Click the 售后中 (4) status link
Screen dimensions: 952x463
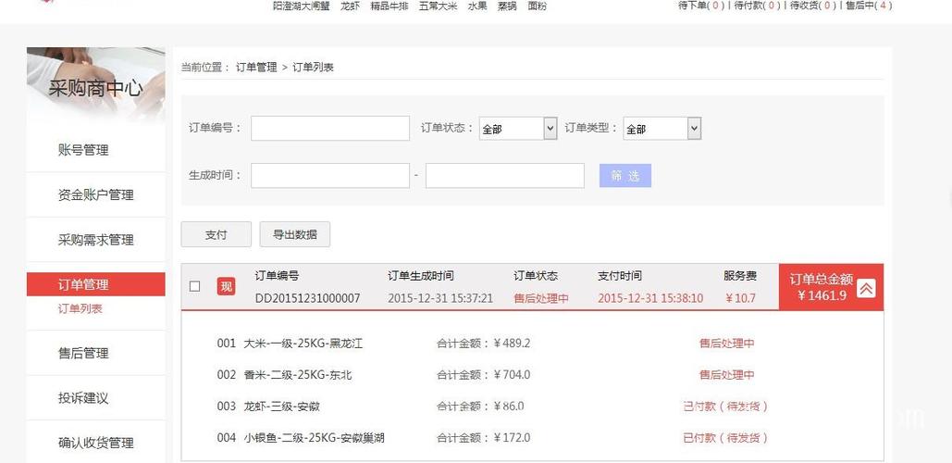[869, 6]
